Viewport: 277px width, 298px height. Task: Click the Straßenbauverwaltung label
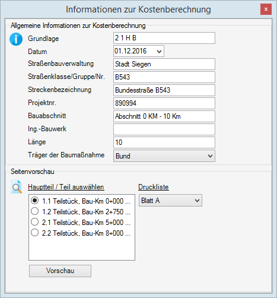[61, 64]
